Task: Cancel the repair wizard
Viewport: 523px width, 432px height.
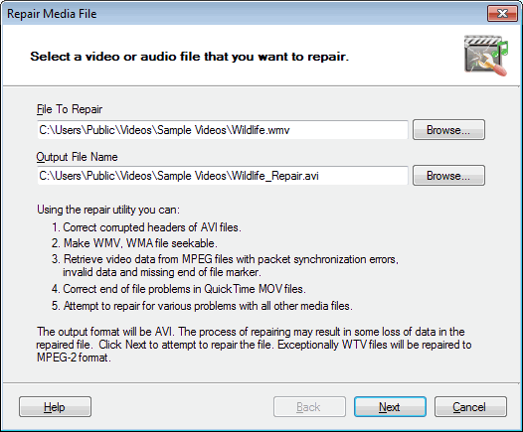Action: [470, 407]
